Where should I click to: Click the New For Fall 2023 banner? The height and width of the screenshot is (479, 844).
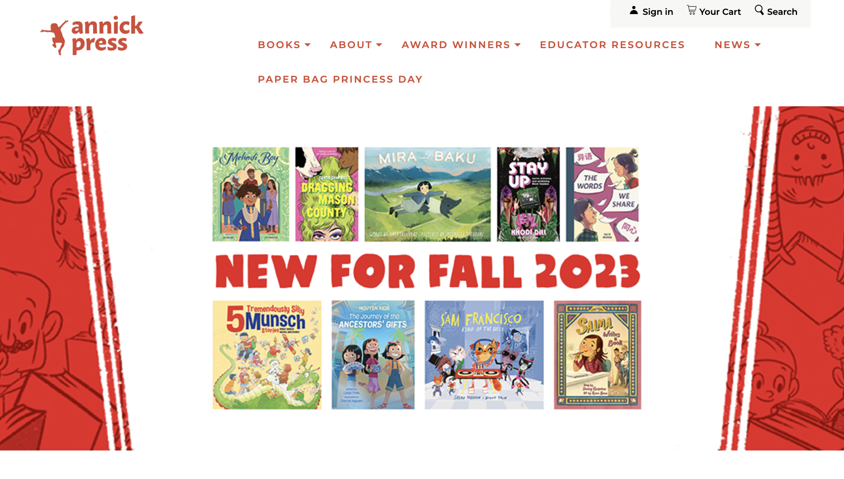click(x=428, y=271)
